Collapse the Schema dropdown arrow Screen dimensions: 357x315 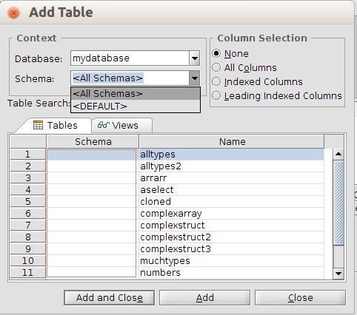click(x=195, y=78)
